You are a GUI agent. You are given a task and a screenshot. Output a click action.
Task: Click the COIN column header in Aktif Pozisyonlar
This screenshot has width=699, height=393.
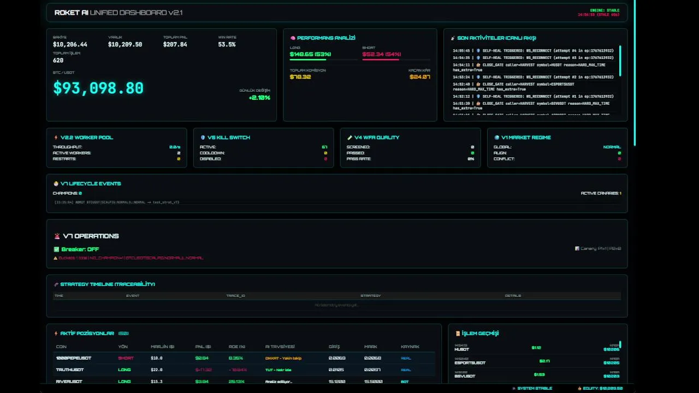(x=61, y=347)
